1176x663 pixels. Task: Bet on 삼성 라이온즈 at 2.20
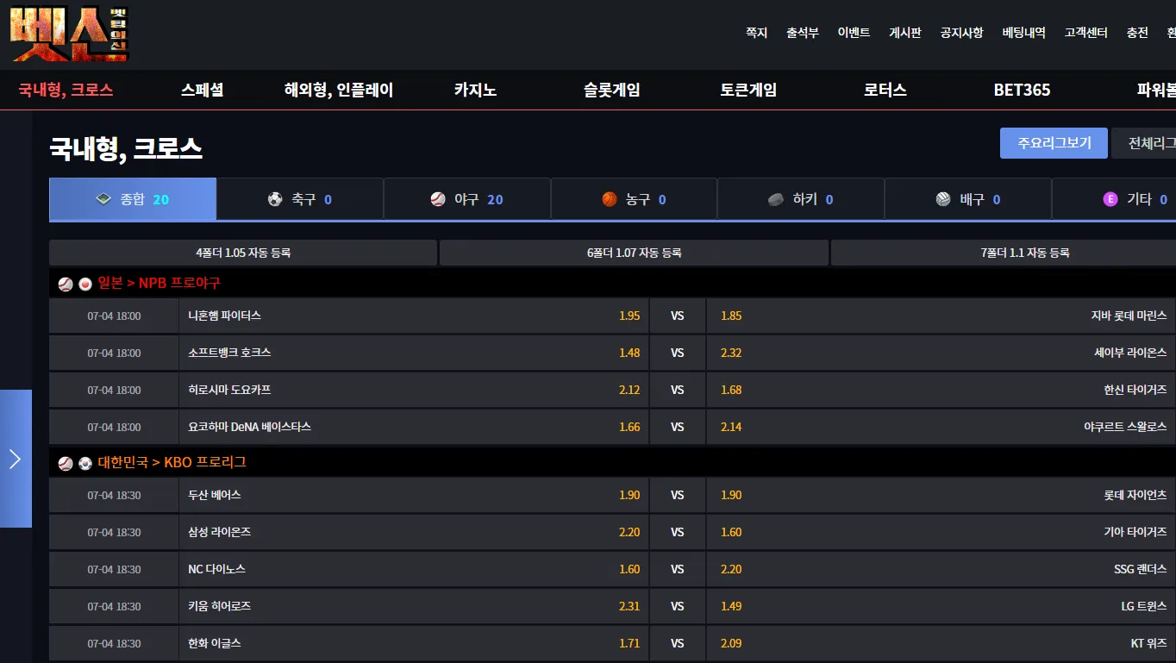click(x=414, y=532)
